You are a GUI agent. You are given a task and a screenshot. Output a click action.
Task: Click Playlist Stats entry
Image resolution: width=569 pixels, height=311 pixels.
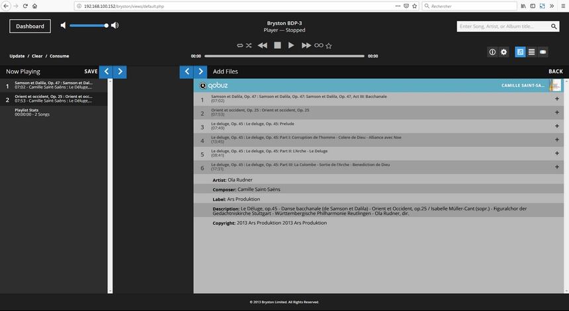pyautogui.click(x=54, y=112)
